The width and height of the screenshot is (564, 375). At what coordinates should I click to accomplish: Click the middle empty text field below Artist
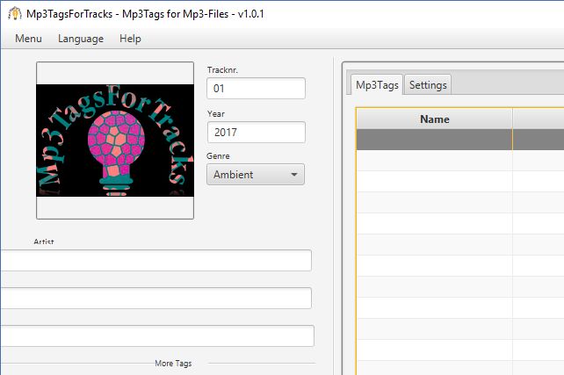pyautogui.click(x=155, y=298)
